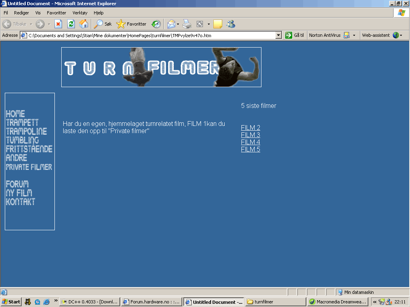Expand the Back history dropdown arrow
Viewport: 410px width, 307px height.
pyautogui.click(x=31, y=24)
